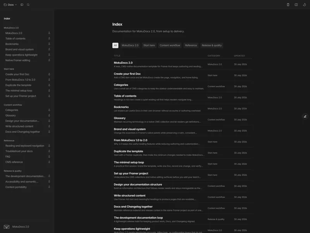Screen dimensions: 310x233
Task: Open Troubleshoot your docs in sidebar
Action: [x=19, y=151]
